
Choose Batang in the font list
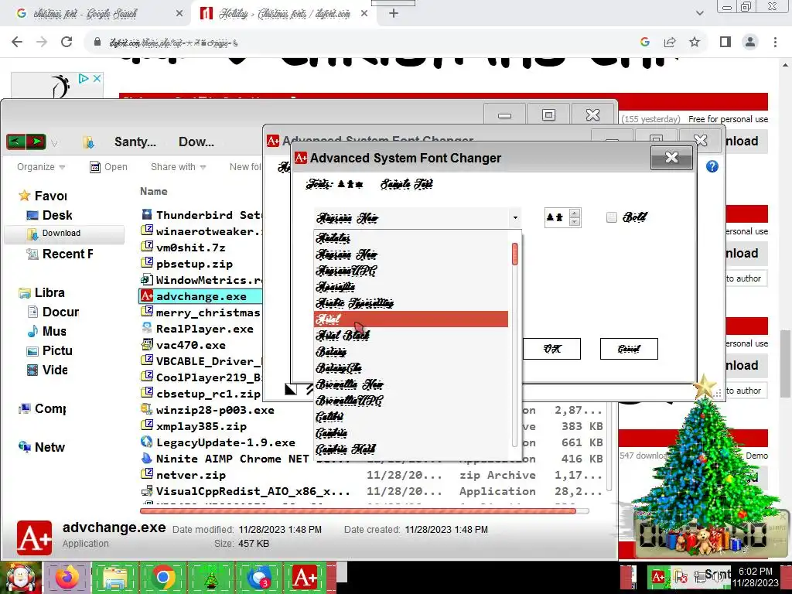pos(411,352)
